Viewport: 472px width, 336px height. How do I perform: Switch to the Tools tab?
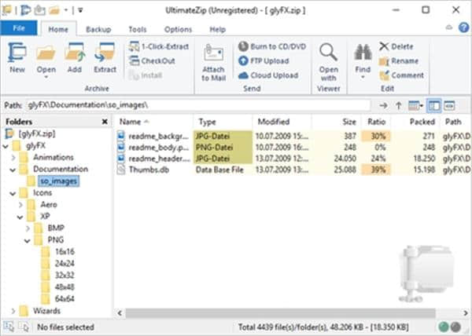137,29
